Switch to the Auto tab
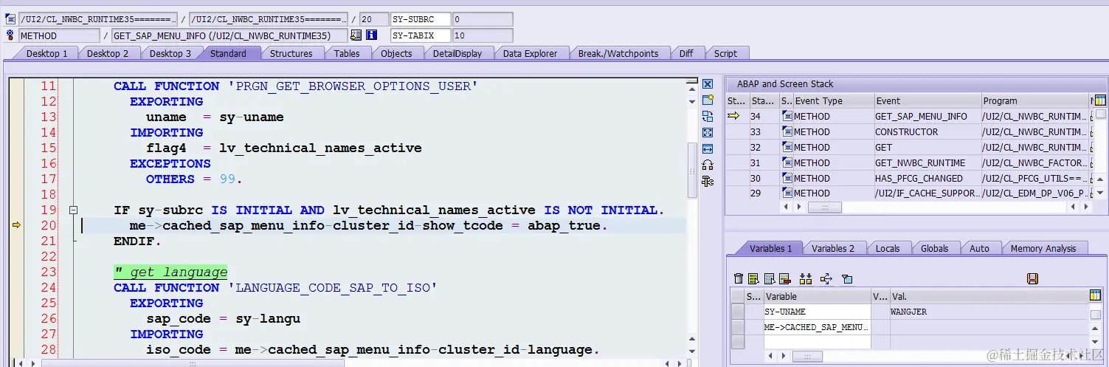The height and width of the screenshot is (367, 1109). [x=979, y=248]
